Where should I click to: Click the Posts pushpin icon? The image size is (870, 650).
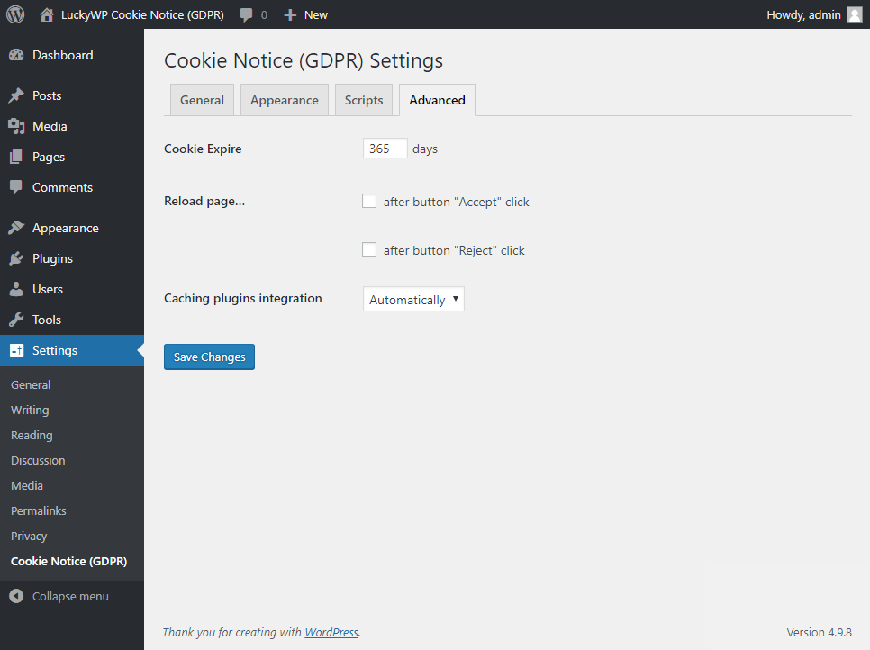[16, 95]
